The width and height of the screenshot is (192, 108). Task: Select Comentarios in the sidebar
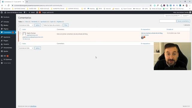(x=8, y=32)
